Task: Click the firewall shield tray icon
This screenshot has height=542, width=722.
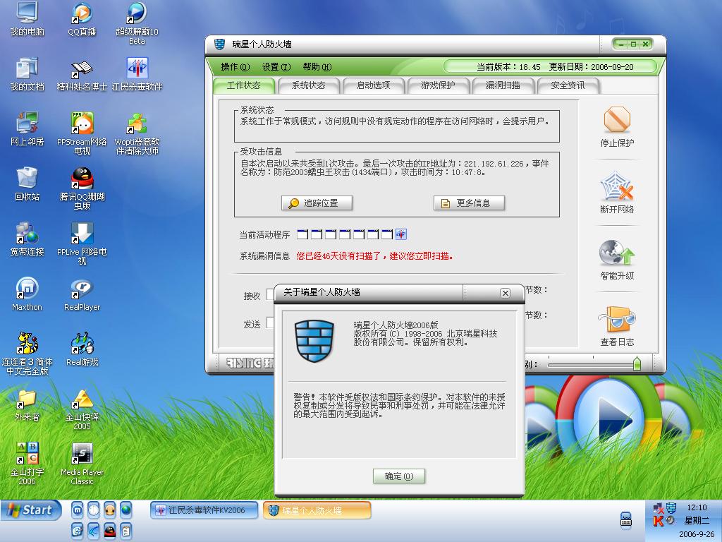Action: [671, 508]
